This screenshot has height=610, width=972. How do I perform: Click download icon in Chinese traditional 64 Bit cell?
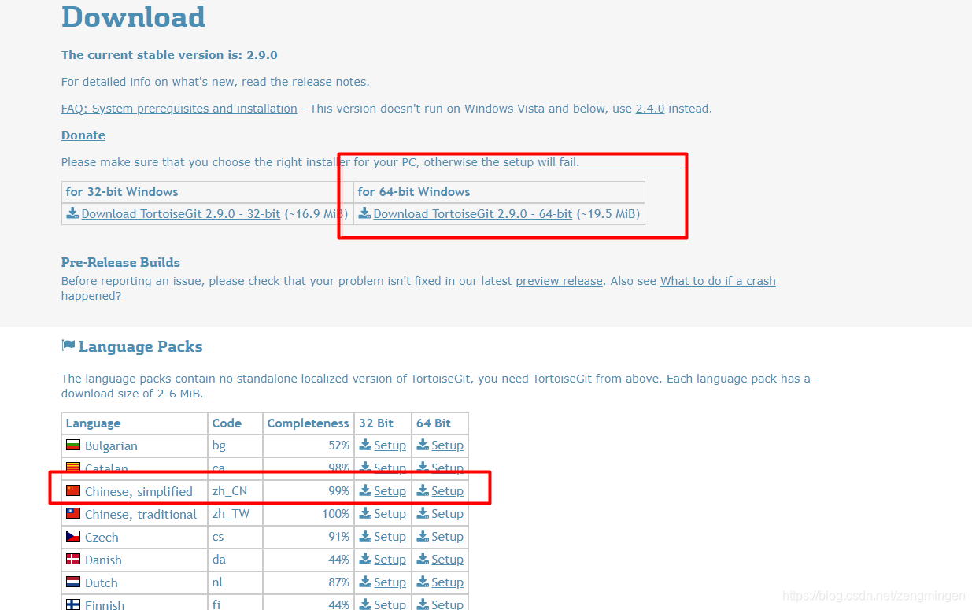click(423, 513)
